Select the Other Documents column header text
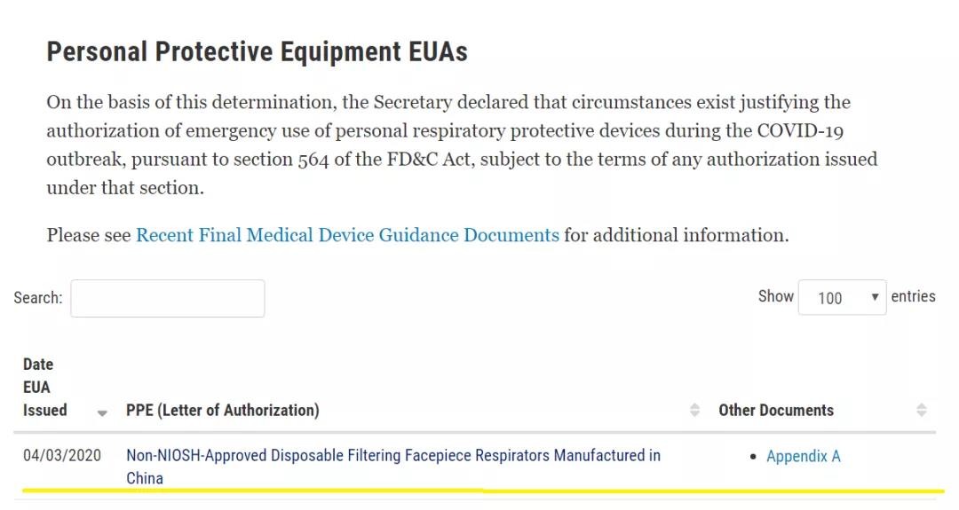The image size is (959, 510). (776, 410)
